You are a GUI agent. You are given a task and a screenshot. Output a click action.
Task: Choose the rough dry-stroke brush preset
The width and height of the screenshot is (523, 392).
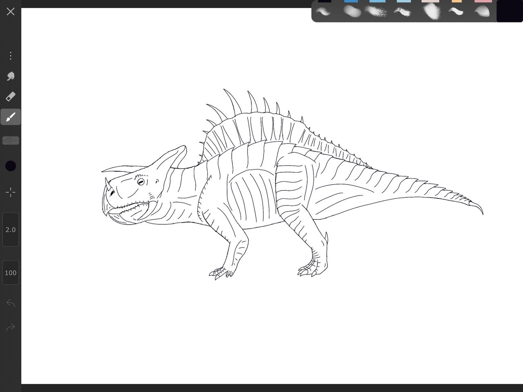click(x=402, y=11)
